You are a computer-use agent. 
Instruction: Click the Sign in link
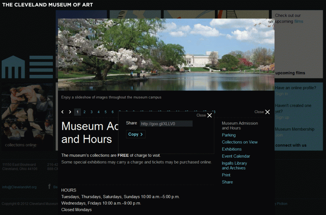pos(281,94)
